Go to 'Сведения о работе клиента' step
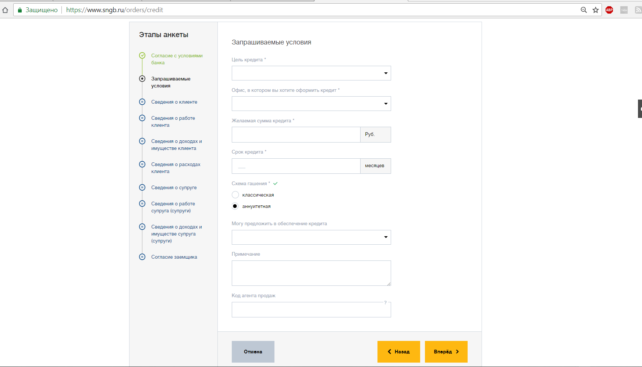Image resolution: width=642 pixels, height=367 pixels. tap(173, 122)
